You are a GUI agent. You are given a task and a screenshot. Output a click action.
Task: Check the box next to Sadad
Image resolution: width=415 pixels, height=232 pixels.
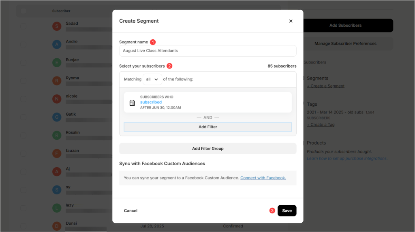coord(24,26)
